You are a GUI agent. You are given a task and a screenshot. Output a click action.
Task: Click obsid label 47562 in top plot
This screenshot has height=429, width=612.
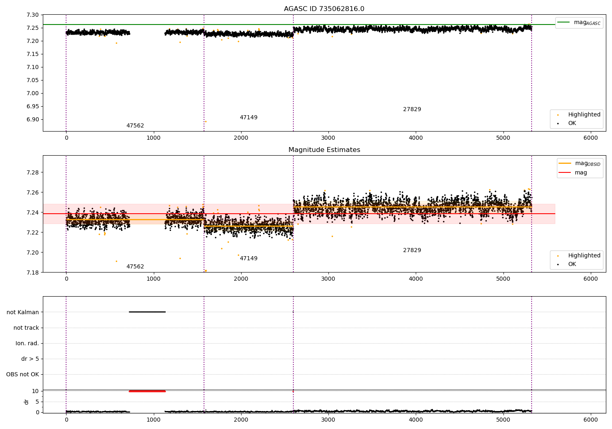(x=135, y=126)
